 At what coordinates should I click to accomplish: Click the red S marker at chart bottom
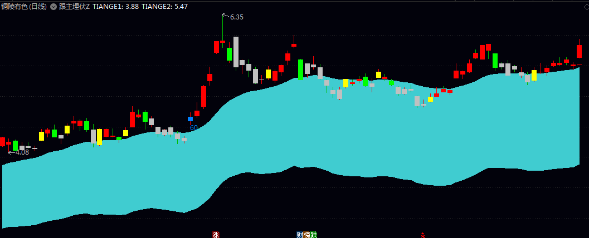(422, 235)
